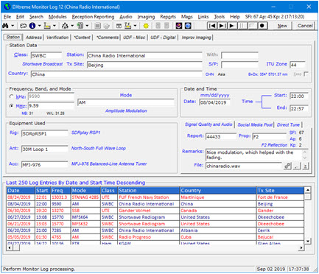Click the grayed list document toolbar icon

click(97, 26)
